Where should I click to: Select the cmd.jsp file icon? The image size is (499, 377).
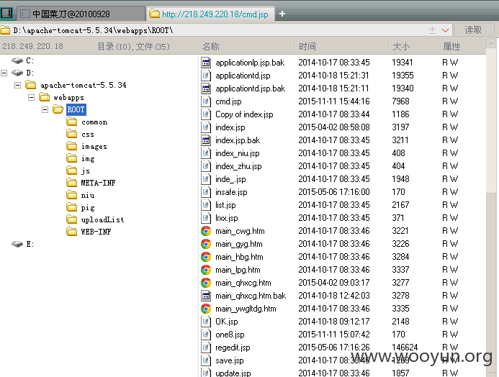206,101
